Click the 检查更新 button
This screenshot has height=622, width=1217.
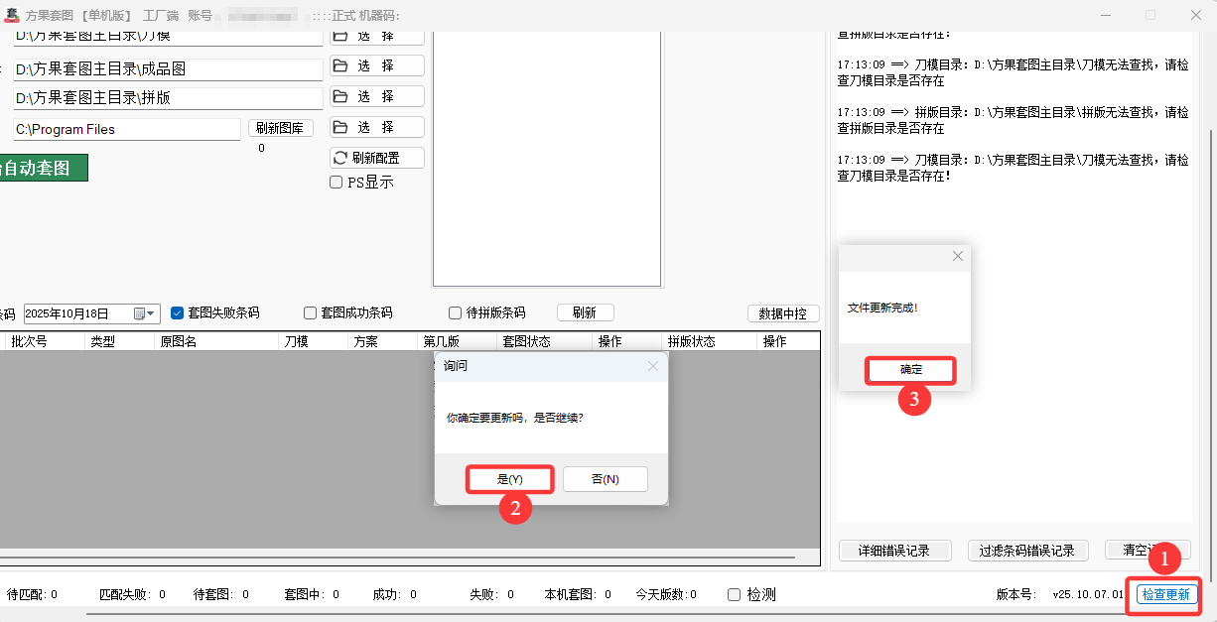coord(1164,595)
